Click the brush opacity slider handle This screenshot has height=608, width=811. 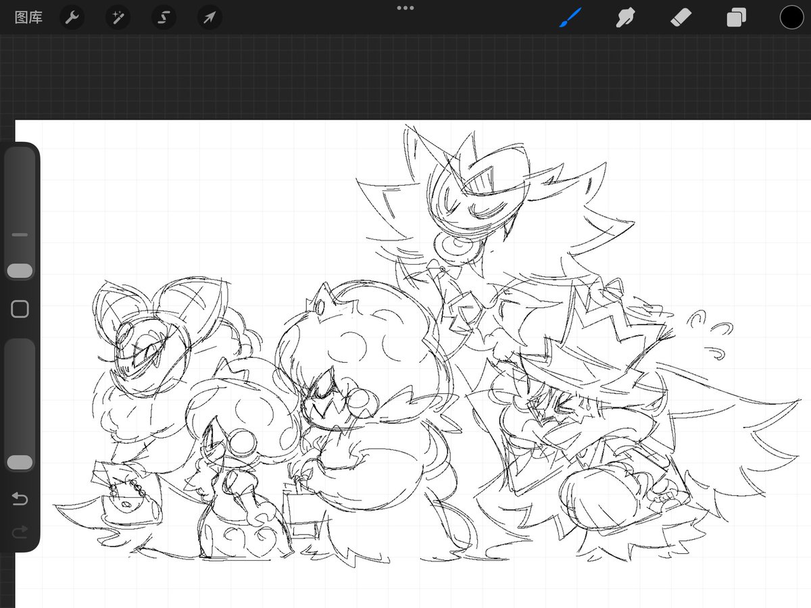20,462
